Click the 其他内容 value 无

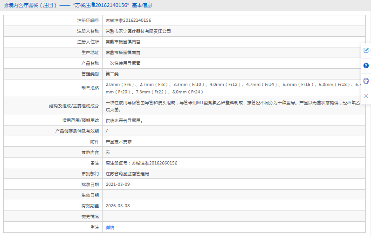click(x=108, y=152)
